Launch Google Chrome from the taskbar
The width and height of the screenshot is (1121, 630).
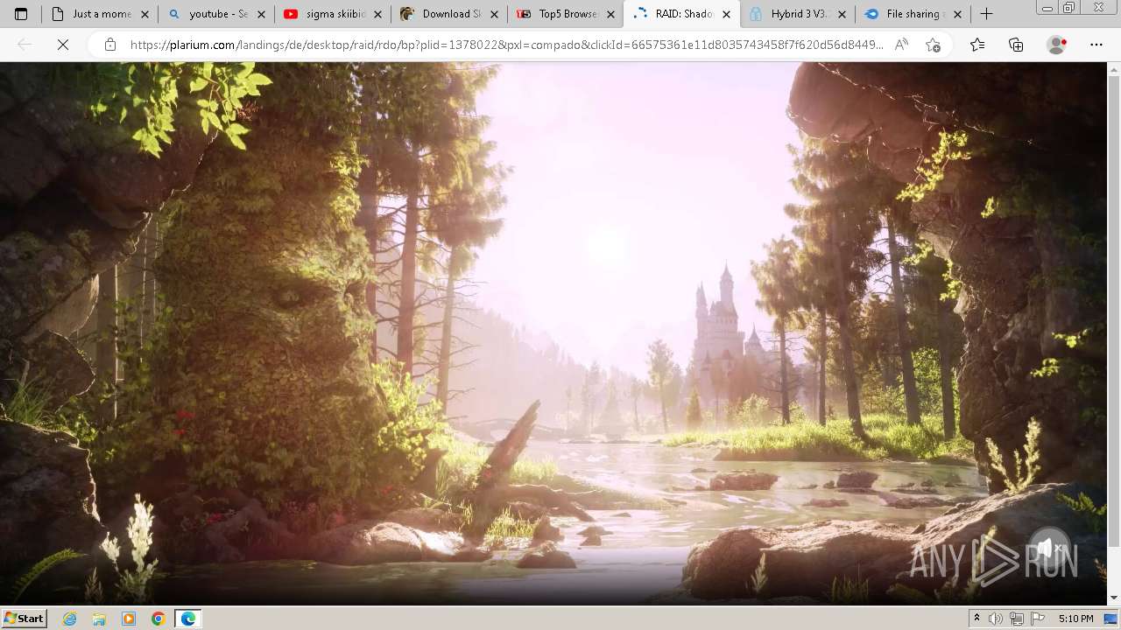(159, 619)
